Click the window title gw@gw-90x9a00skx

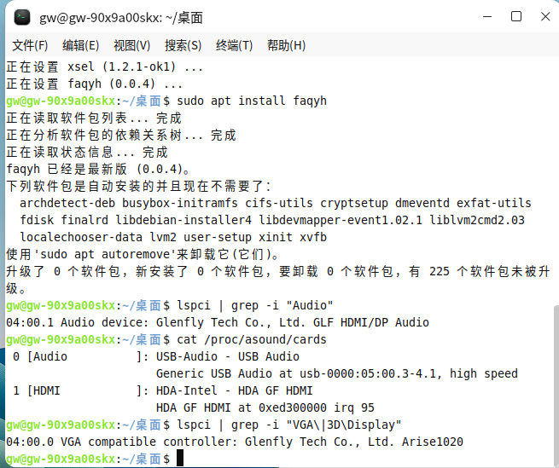coord(121,18)
